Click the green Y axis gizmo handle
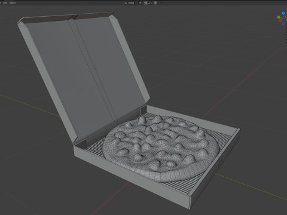This screenshot has width=287, height=215. tap(279, 17)
